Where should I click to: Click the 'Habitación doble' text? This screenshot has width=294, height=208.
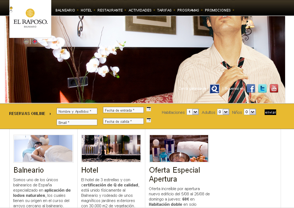(x=165, y=204)
